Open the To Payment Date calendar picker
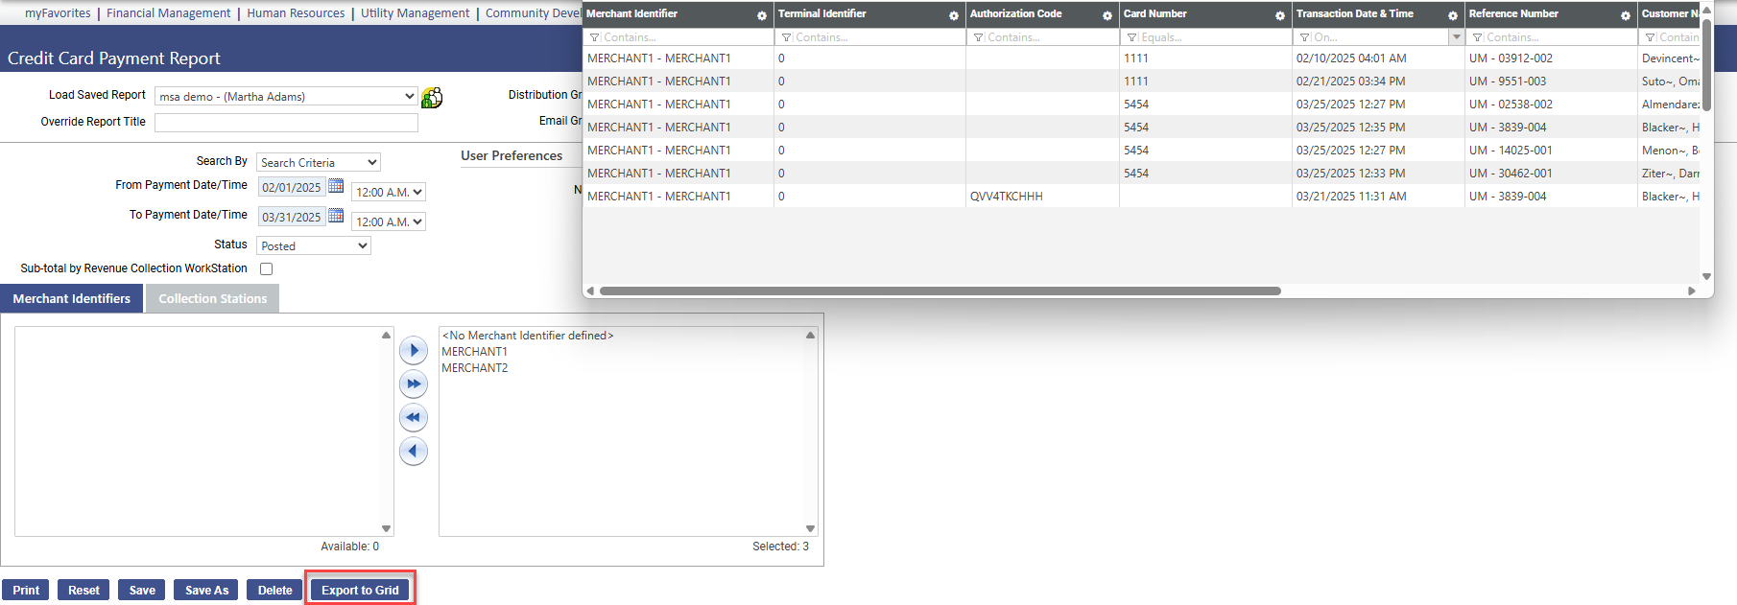 point(336,216)
